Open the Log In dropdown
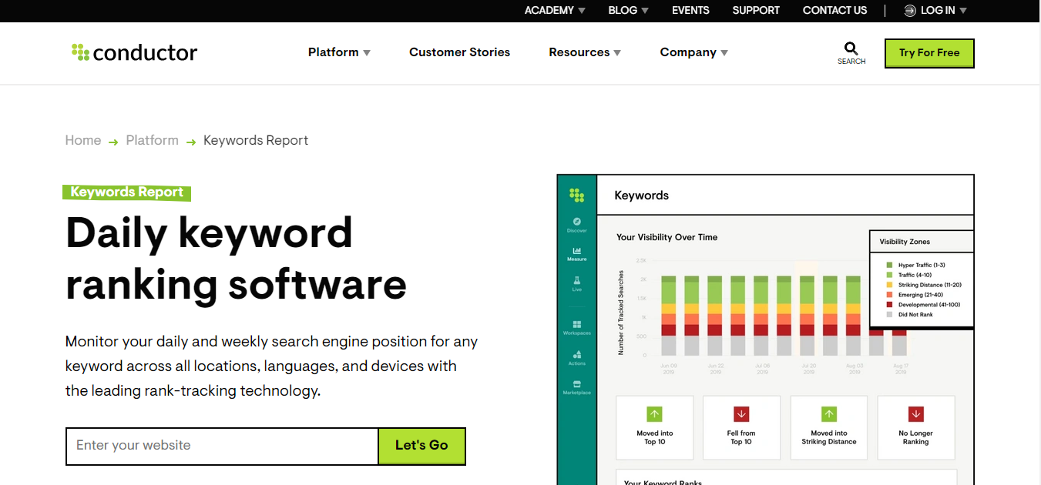Image resolution: width=1041 pixels, height=485 pixels. (944, 10)
